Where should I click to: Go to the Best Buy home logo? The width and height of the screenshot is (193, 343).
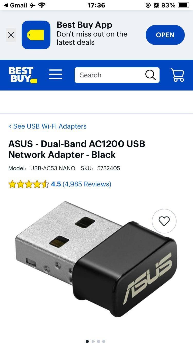pyautogui.click(x=23, y=75)
